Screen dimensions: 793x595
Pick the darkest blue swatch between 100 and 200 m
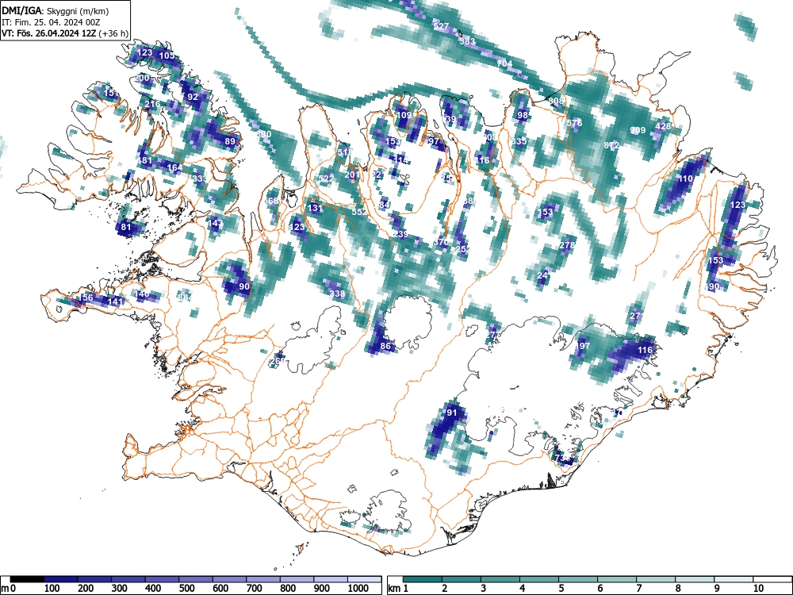click(x=61, y=579)
